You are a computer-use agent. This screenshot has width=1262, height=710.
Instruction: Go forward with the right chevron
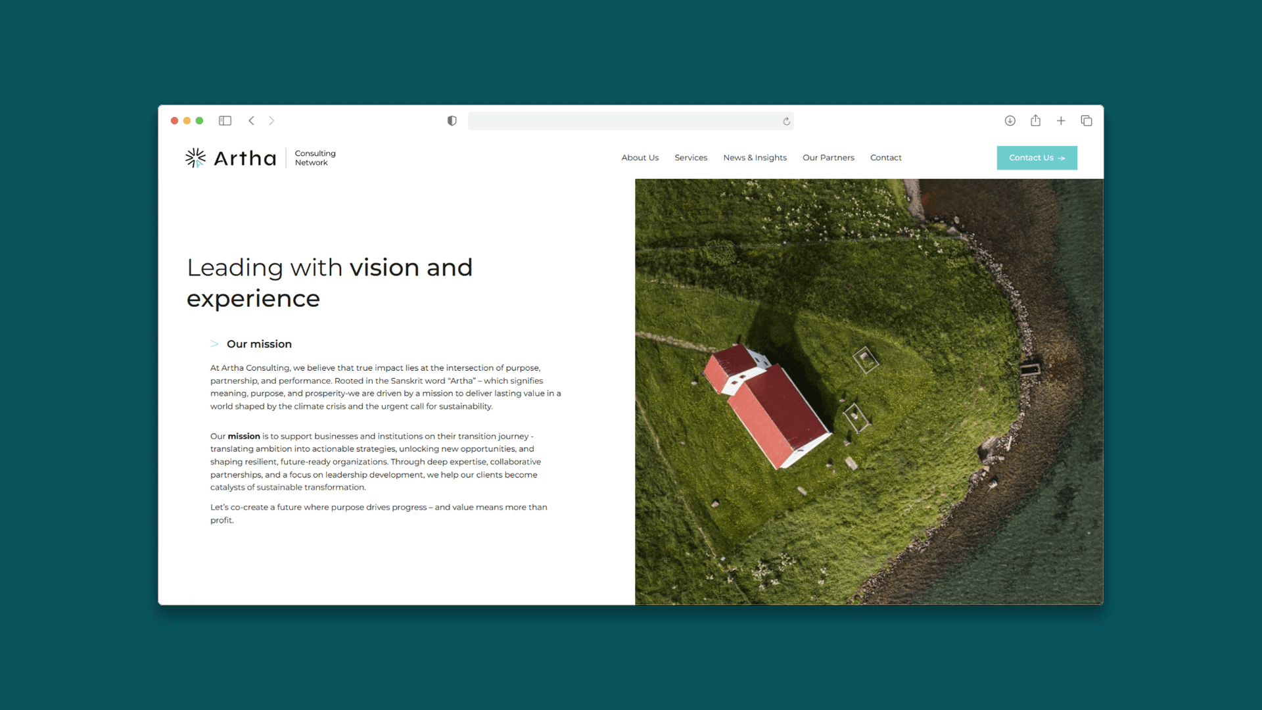[271, 121]
